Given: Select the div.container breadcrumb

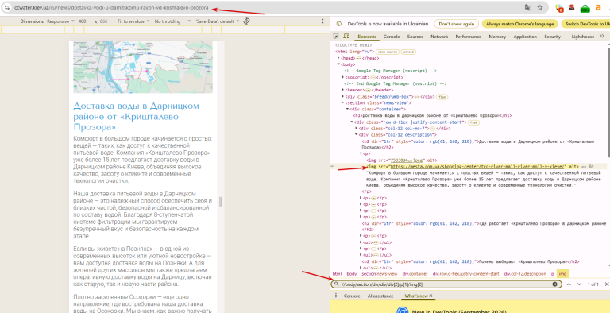Looking at the screenshot, I should click(415, 274).
